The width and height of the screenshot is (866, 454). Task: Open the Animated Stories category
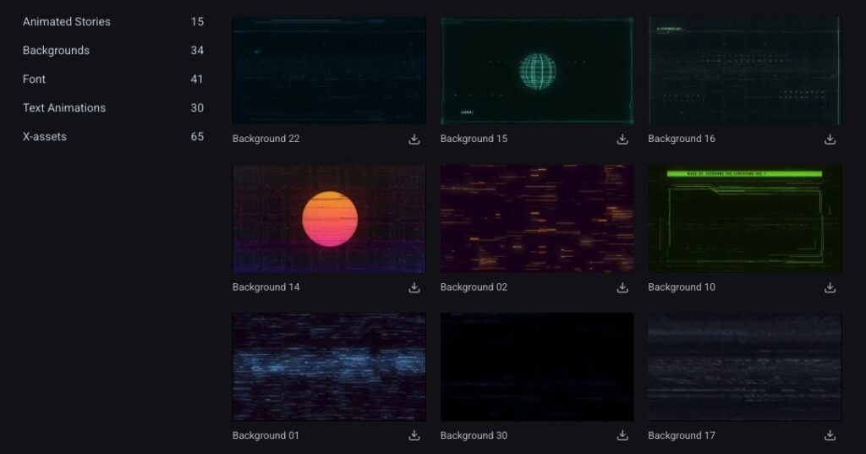click(x=67, y=22)
